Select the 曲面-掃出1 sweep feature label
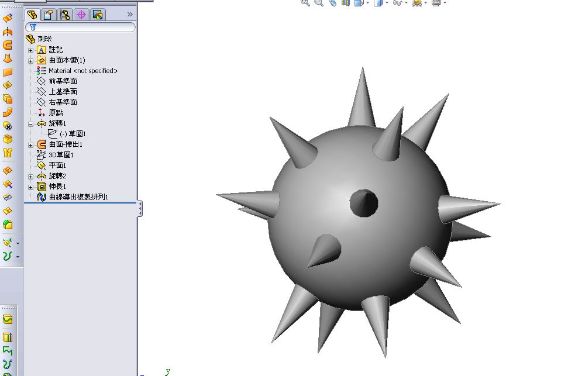Image resolution: width=561 pixels, height=376 pixels. tap(66, 144)
